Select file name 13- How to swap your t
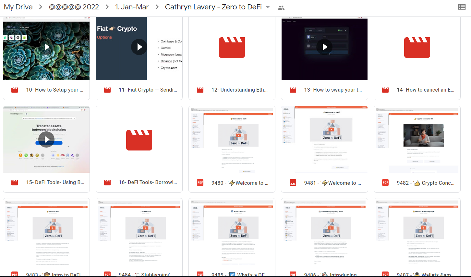Viewport: 471px width, 277px height. 333,90
